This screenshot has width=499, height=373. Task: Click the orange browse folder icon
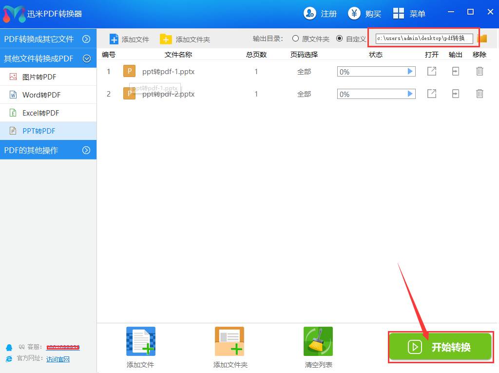pos(482,39)
